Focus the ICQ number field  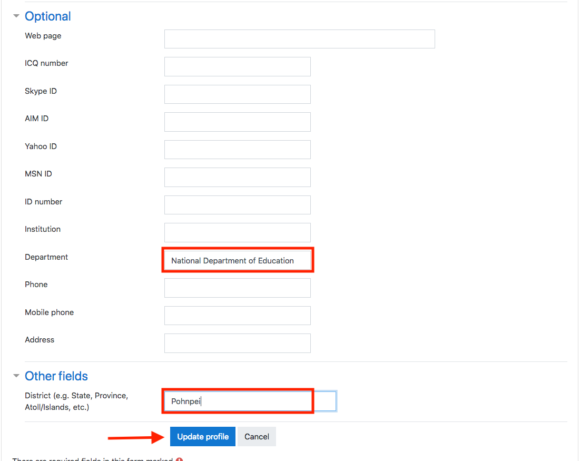[238, 66]
